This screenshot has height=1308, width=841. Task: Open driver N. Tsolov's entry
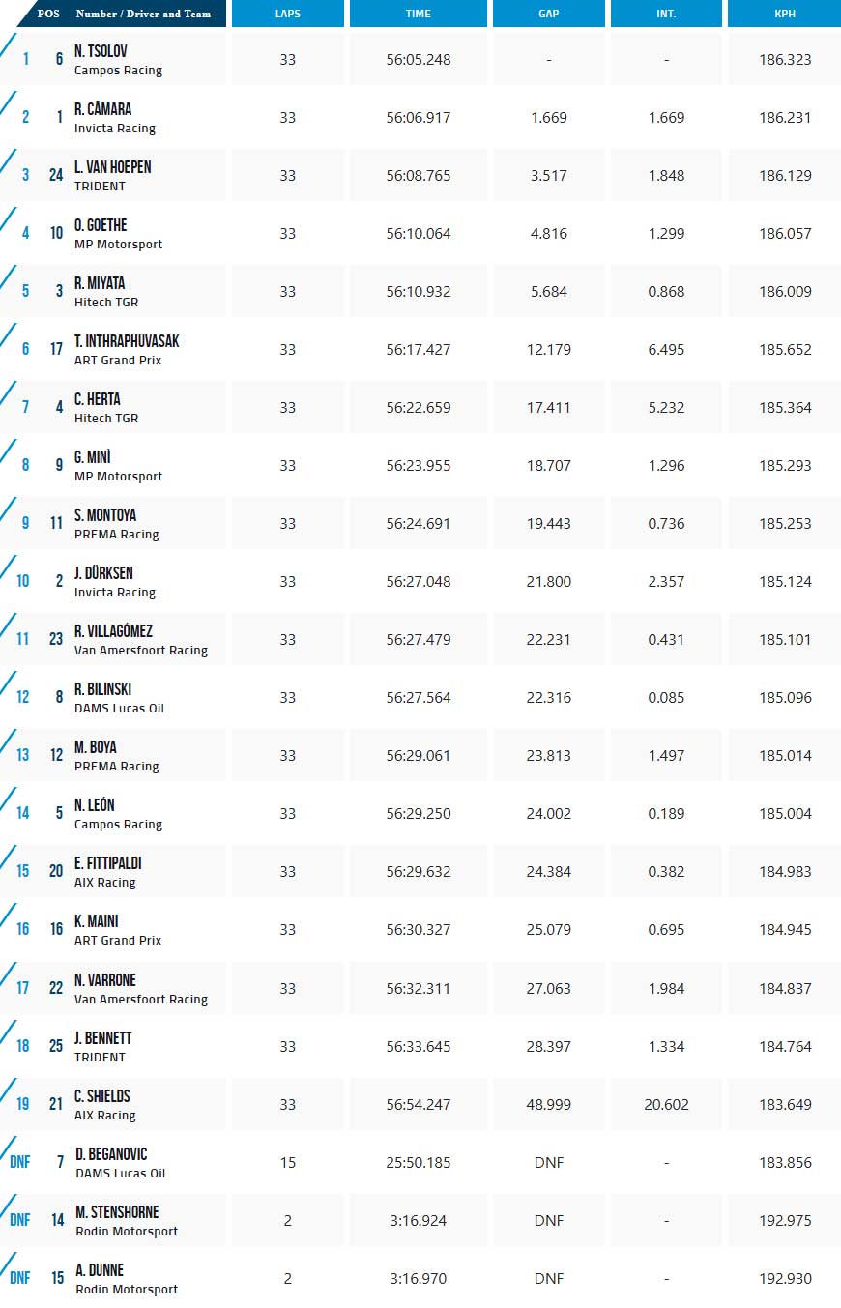101,51
